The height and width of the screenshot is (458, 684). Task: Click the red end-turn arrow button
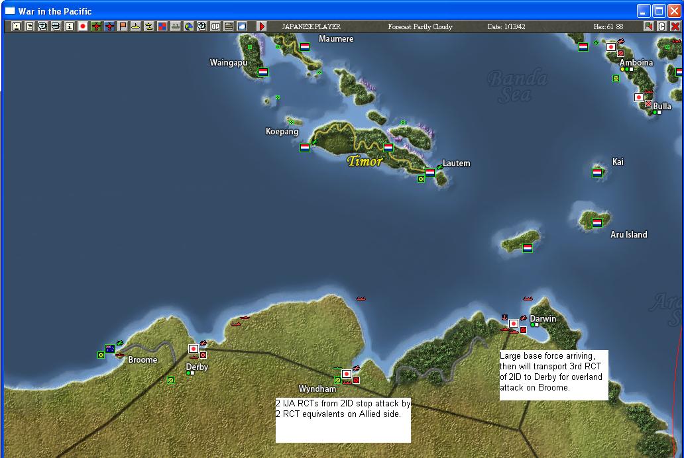262,26
